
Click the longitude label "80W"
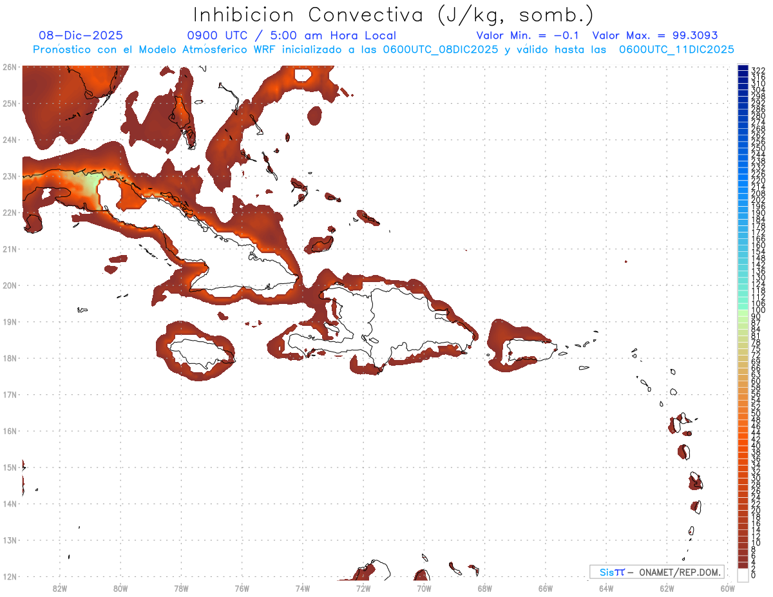point(120,588)
